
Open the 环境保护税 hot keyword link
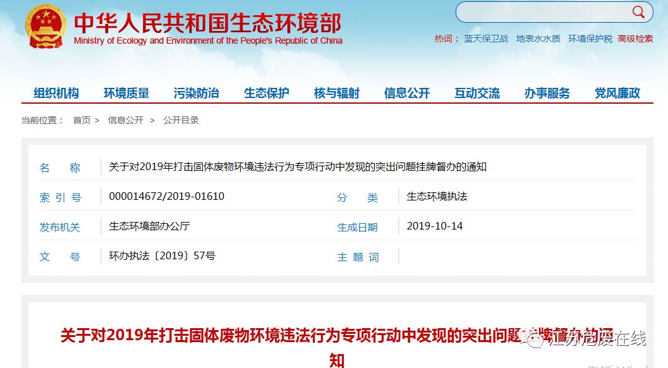pos(590,39)
